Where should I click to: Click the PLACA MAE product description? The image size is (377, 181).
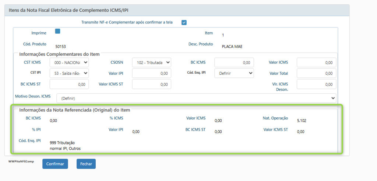232,47
